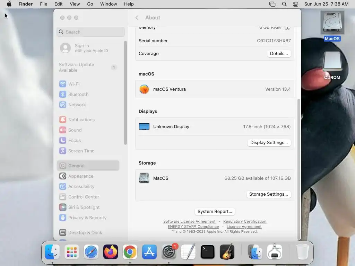Go back from About page
Screen dimensions: 355x266
(x=137, y=18)
